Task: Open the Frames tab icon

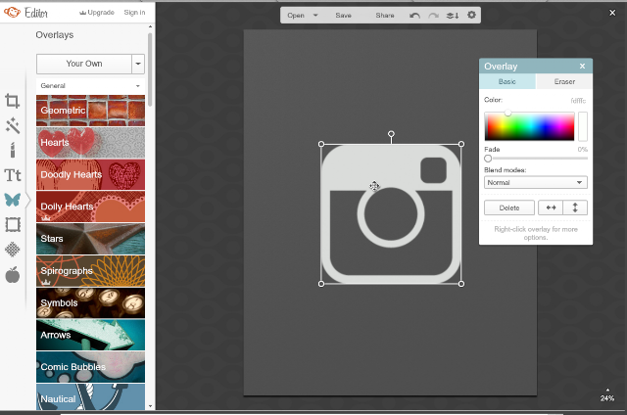Action: tap(13, 225)
